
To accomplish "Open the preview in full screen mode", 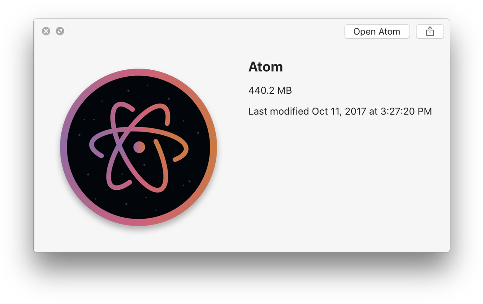I will click(60, 31).
